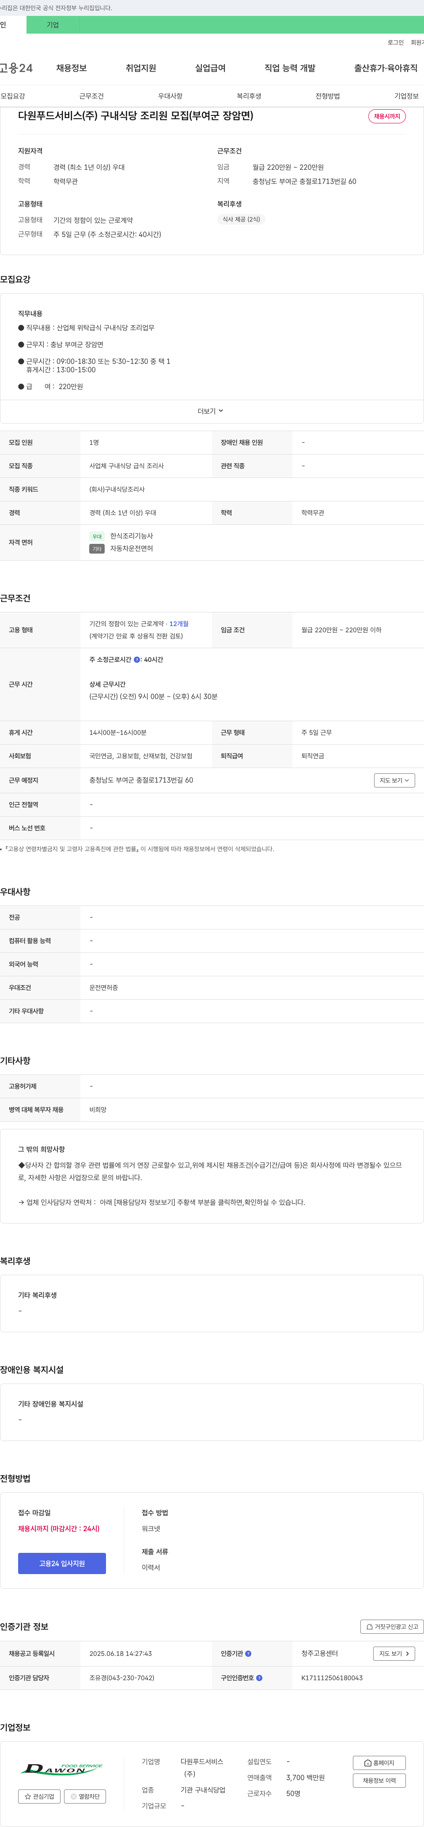Jump to the 근무조건 section tab
Screen dimensions: 424x1827
[91, 96]
